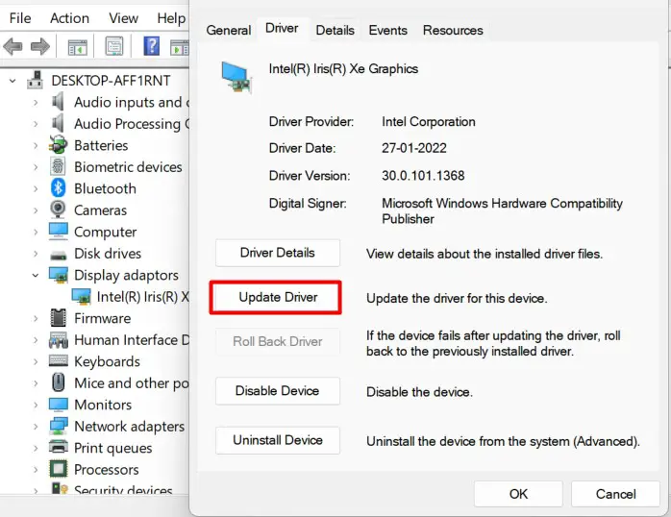Click the Display adaptors icon
Viewport: 671px width, 517px height.
[59, 275]
